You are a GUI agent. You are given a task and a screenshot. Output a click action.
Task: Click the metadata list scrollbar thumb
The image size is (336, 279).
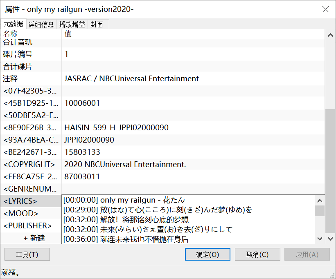[330, 171]
